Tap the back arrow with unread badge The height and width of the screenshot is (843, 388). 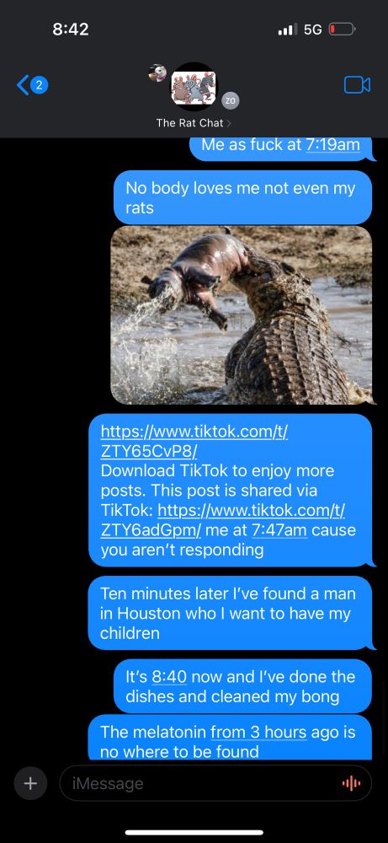33,85
